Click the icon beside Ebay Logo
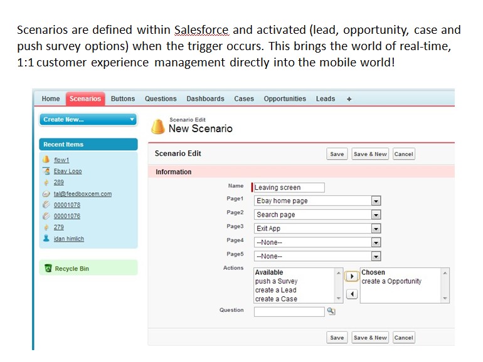Screen dimensions: 483x362 tap(46, 171)
